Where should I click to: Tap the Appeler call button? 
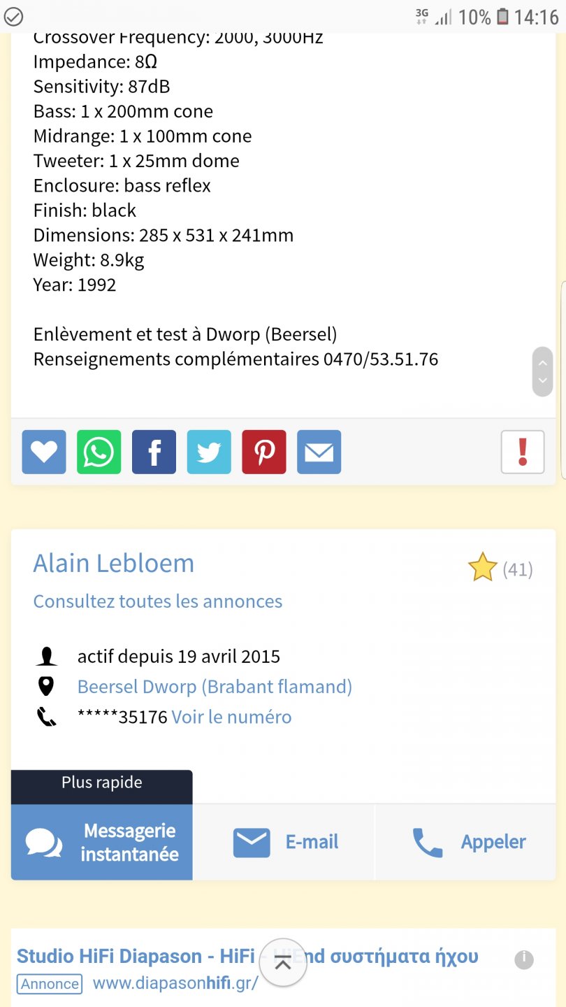pos(468,842)
